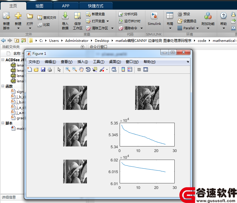Open the 当前文件夹 panel actions dropdown
This screenshot has width=237, height=203.
(x=83, y=47)
